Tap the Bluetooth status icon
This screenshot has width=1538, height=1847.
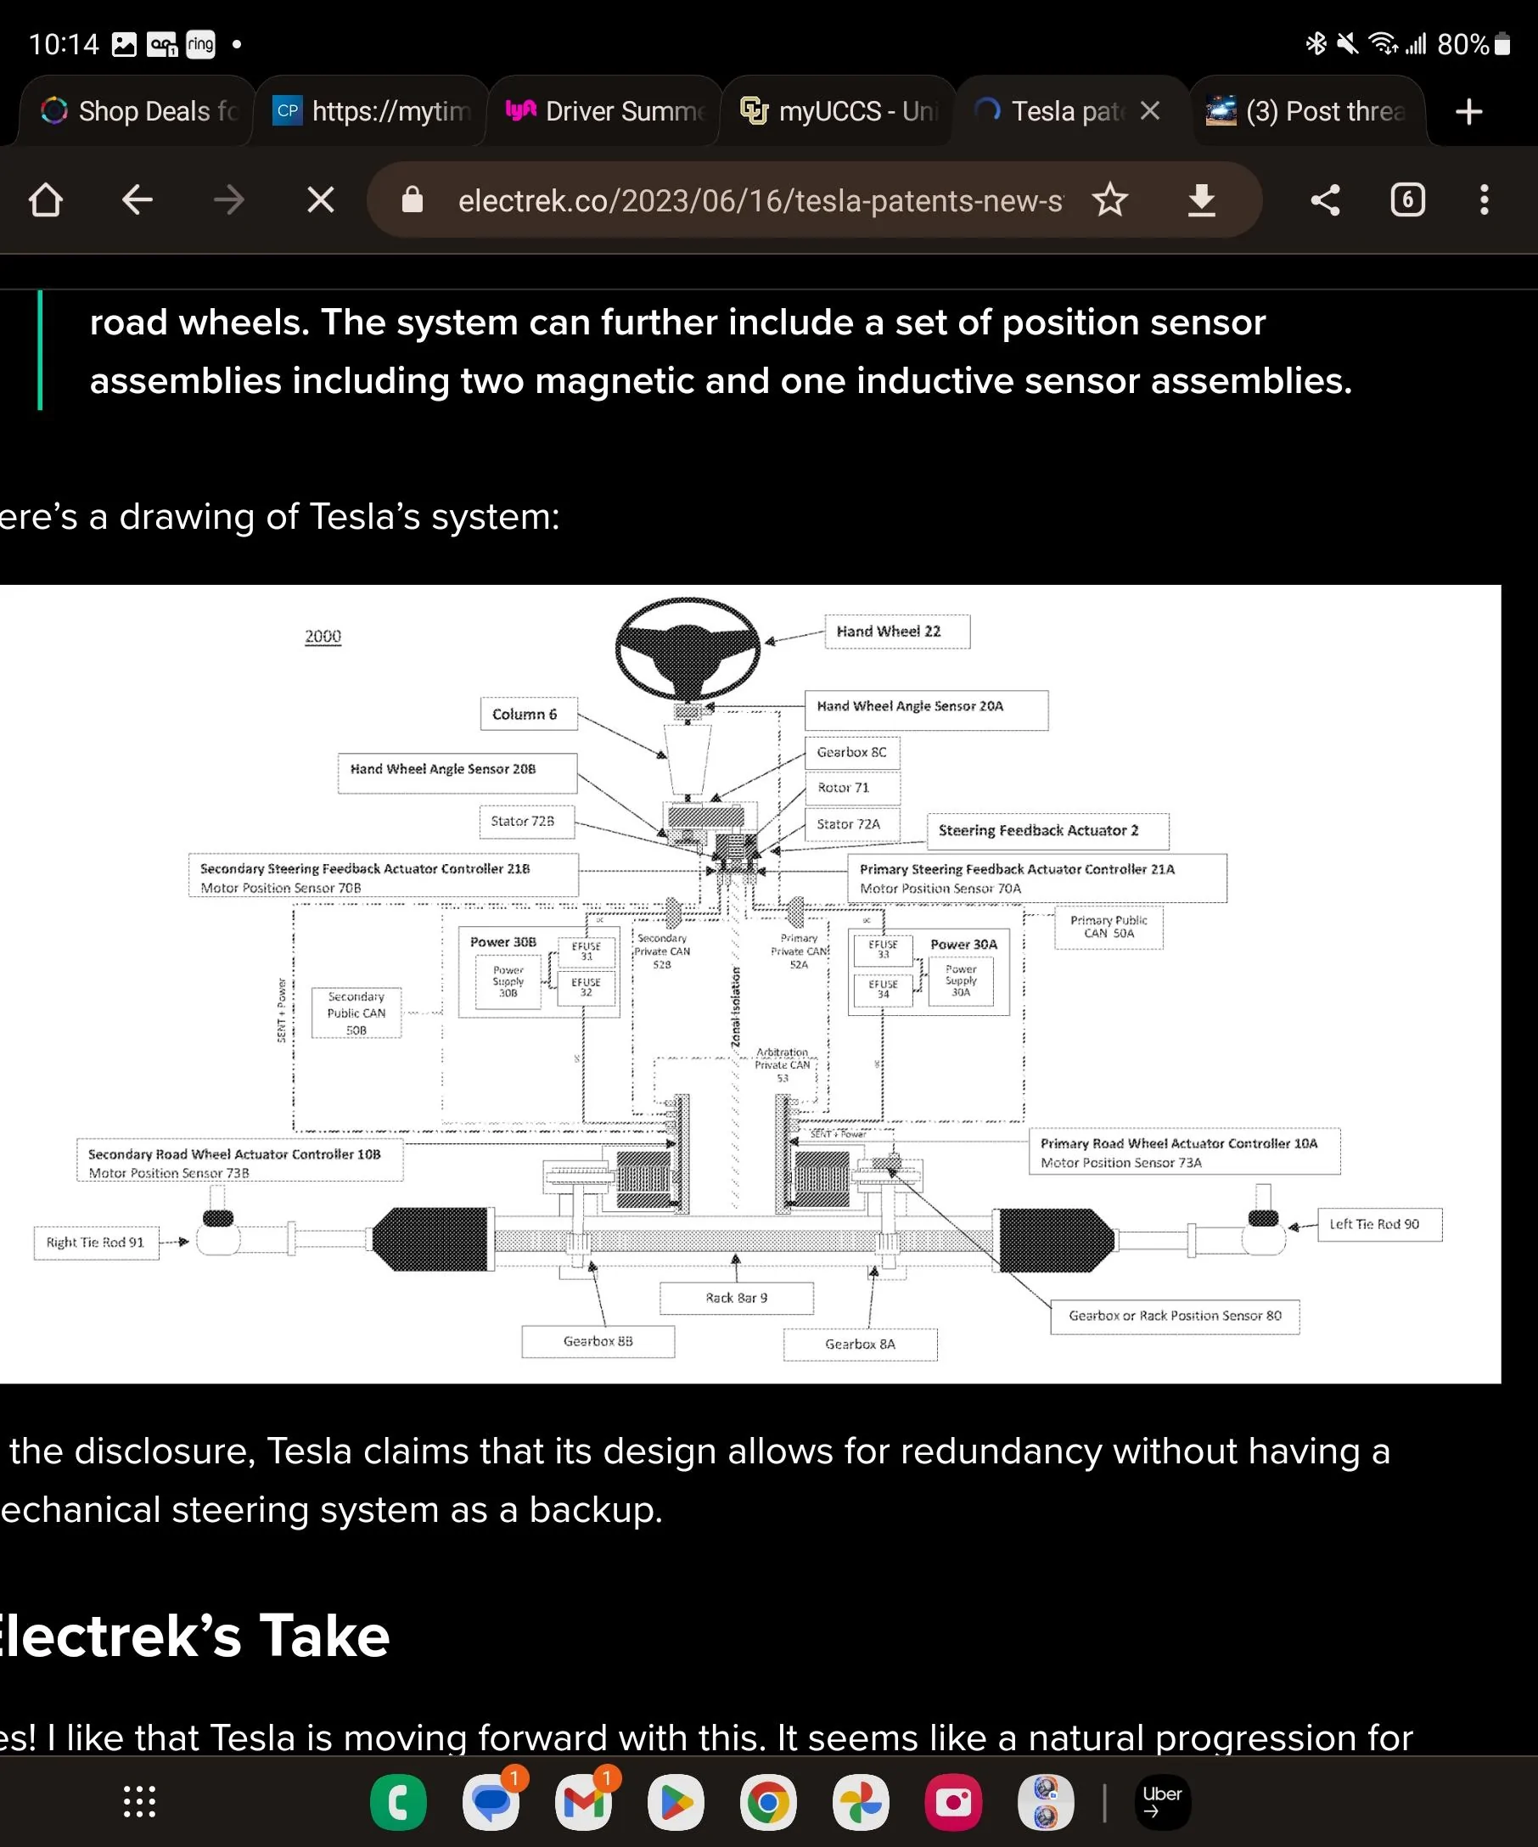(x=1316, y=43)
